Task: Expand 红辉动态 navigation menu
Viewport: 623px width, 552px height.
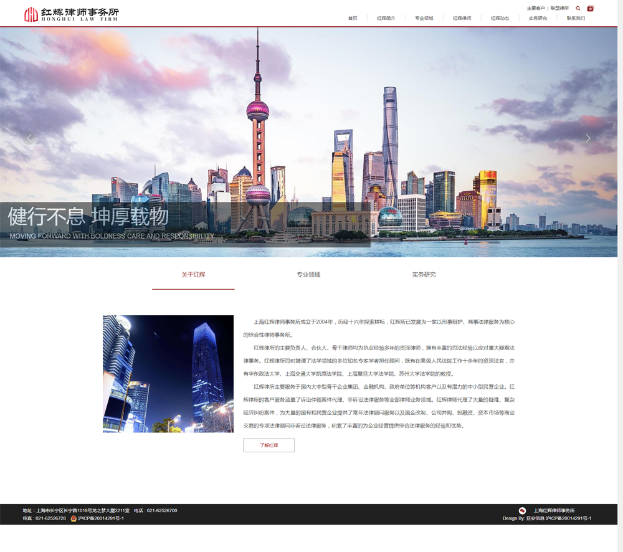Action: (x=500, y=18)
